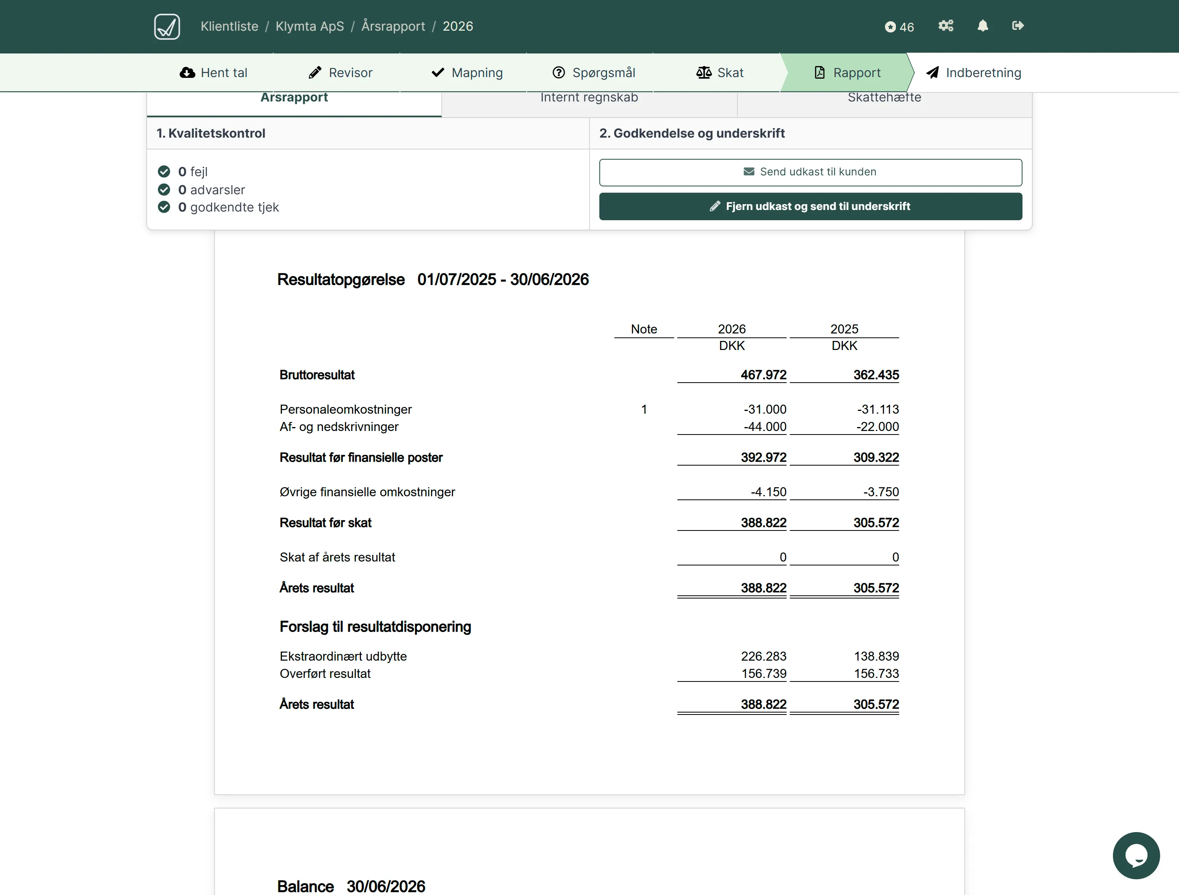Open settings gears icon in header
Screen dimensions: 1179x895
click(x=945, y=26)
